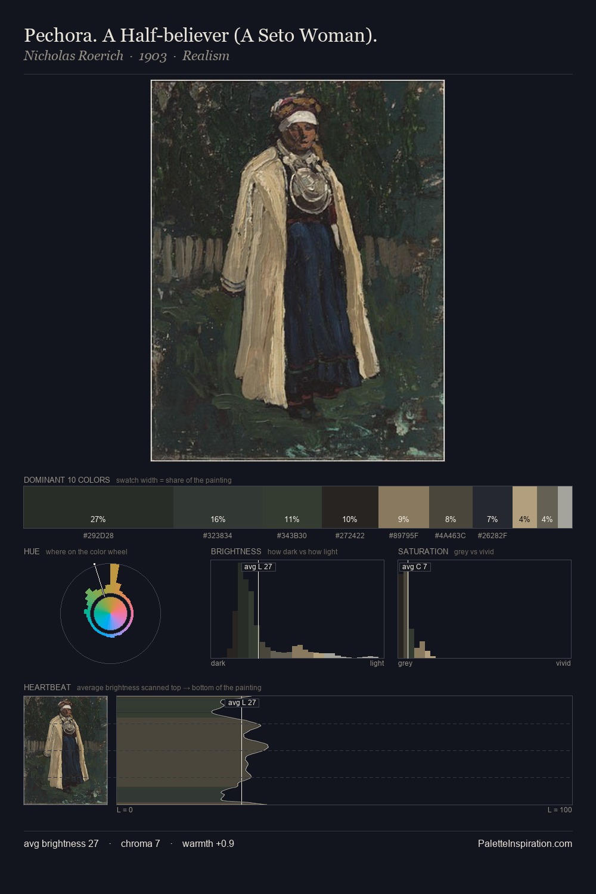Viewport: 596px width, 894px height.
Task: Click the 'grey' axis label
Action: coord(405,663)
